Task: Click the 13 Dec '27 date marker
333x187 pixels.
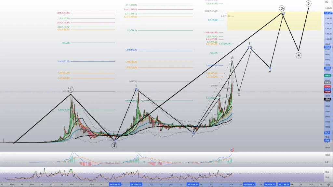Action: (270, 184)
